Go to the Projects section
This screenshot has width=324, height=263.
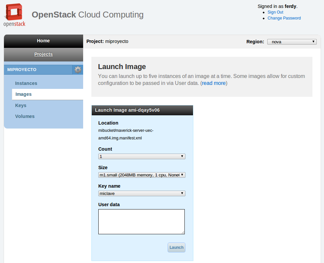pos(44,54)
